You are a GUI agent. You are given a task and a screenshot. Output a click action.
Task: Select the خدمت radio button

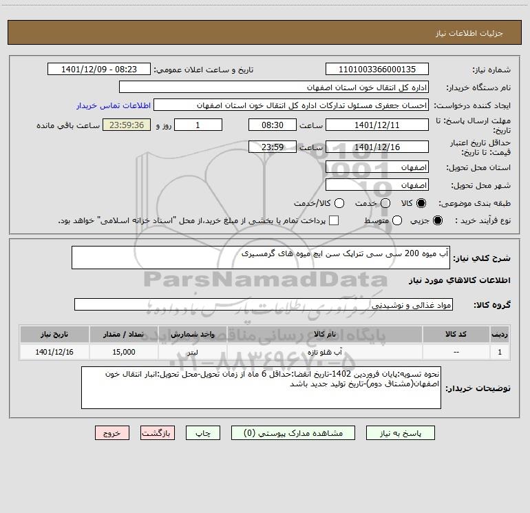(x=385, y=203)
